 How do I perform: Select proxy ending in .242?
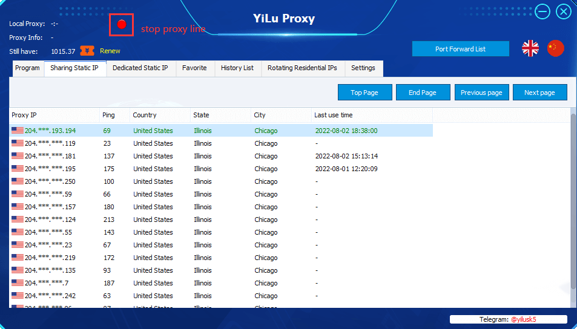tap(221, 296)
